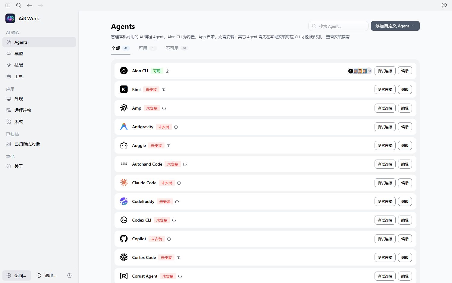This screenshot has height=283, width=452.
Task: Open 系统 settings in the sidebar
Action: click(39, 122)
